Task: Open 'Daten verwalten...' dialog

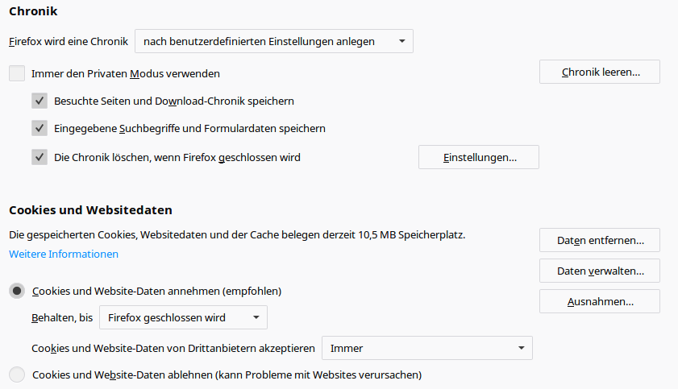Action: pos(599,271)
